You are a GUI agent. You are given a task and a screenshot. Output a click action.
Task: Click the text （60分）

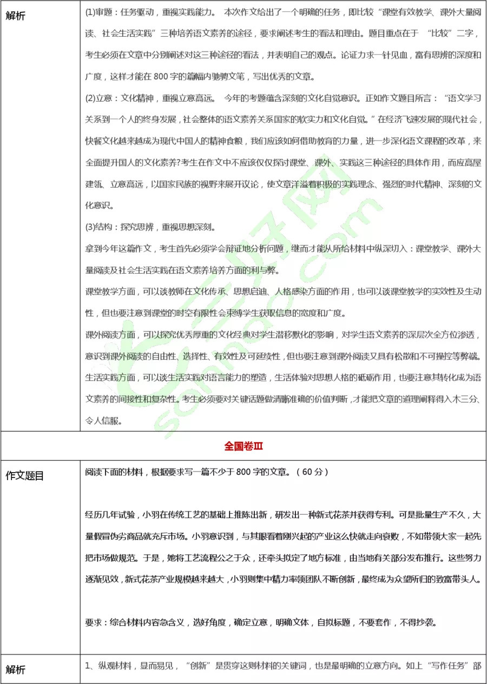point(312,472)
